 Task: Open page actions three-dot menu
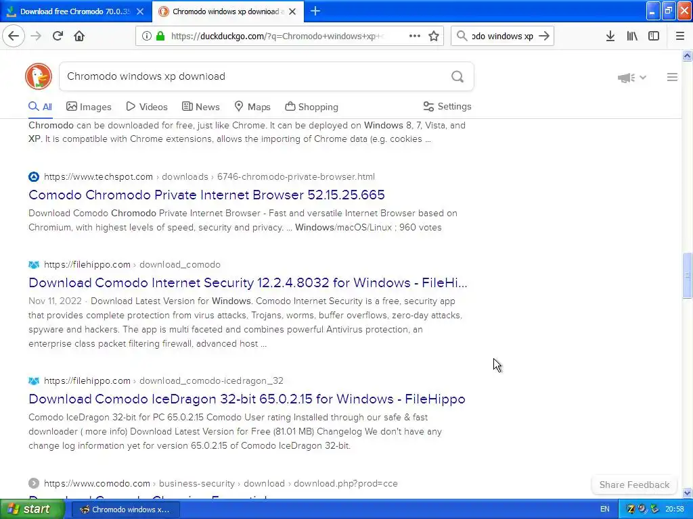coord(415,36)
